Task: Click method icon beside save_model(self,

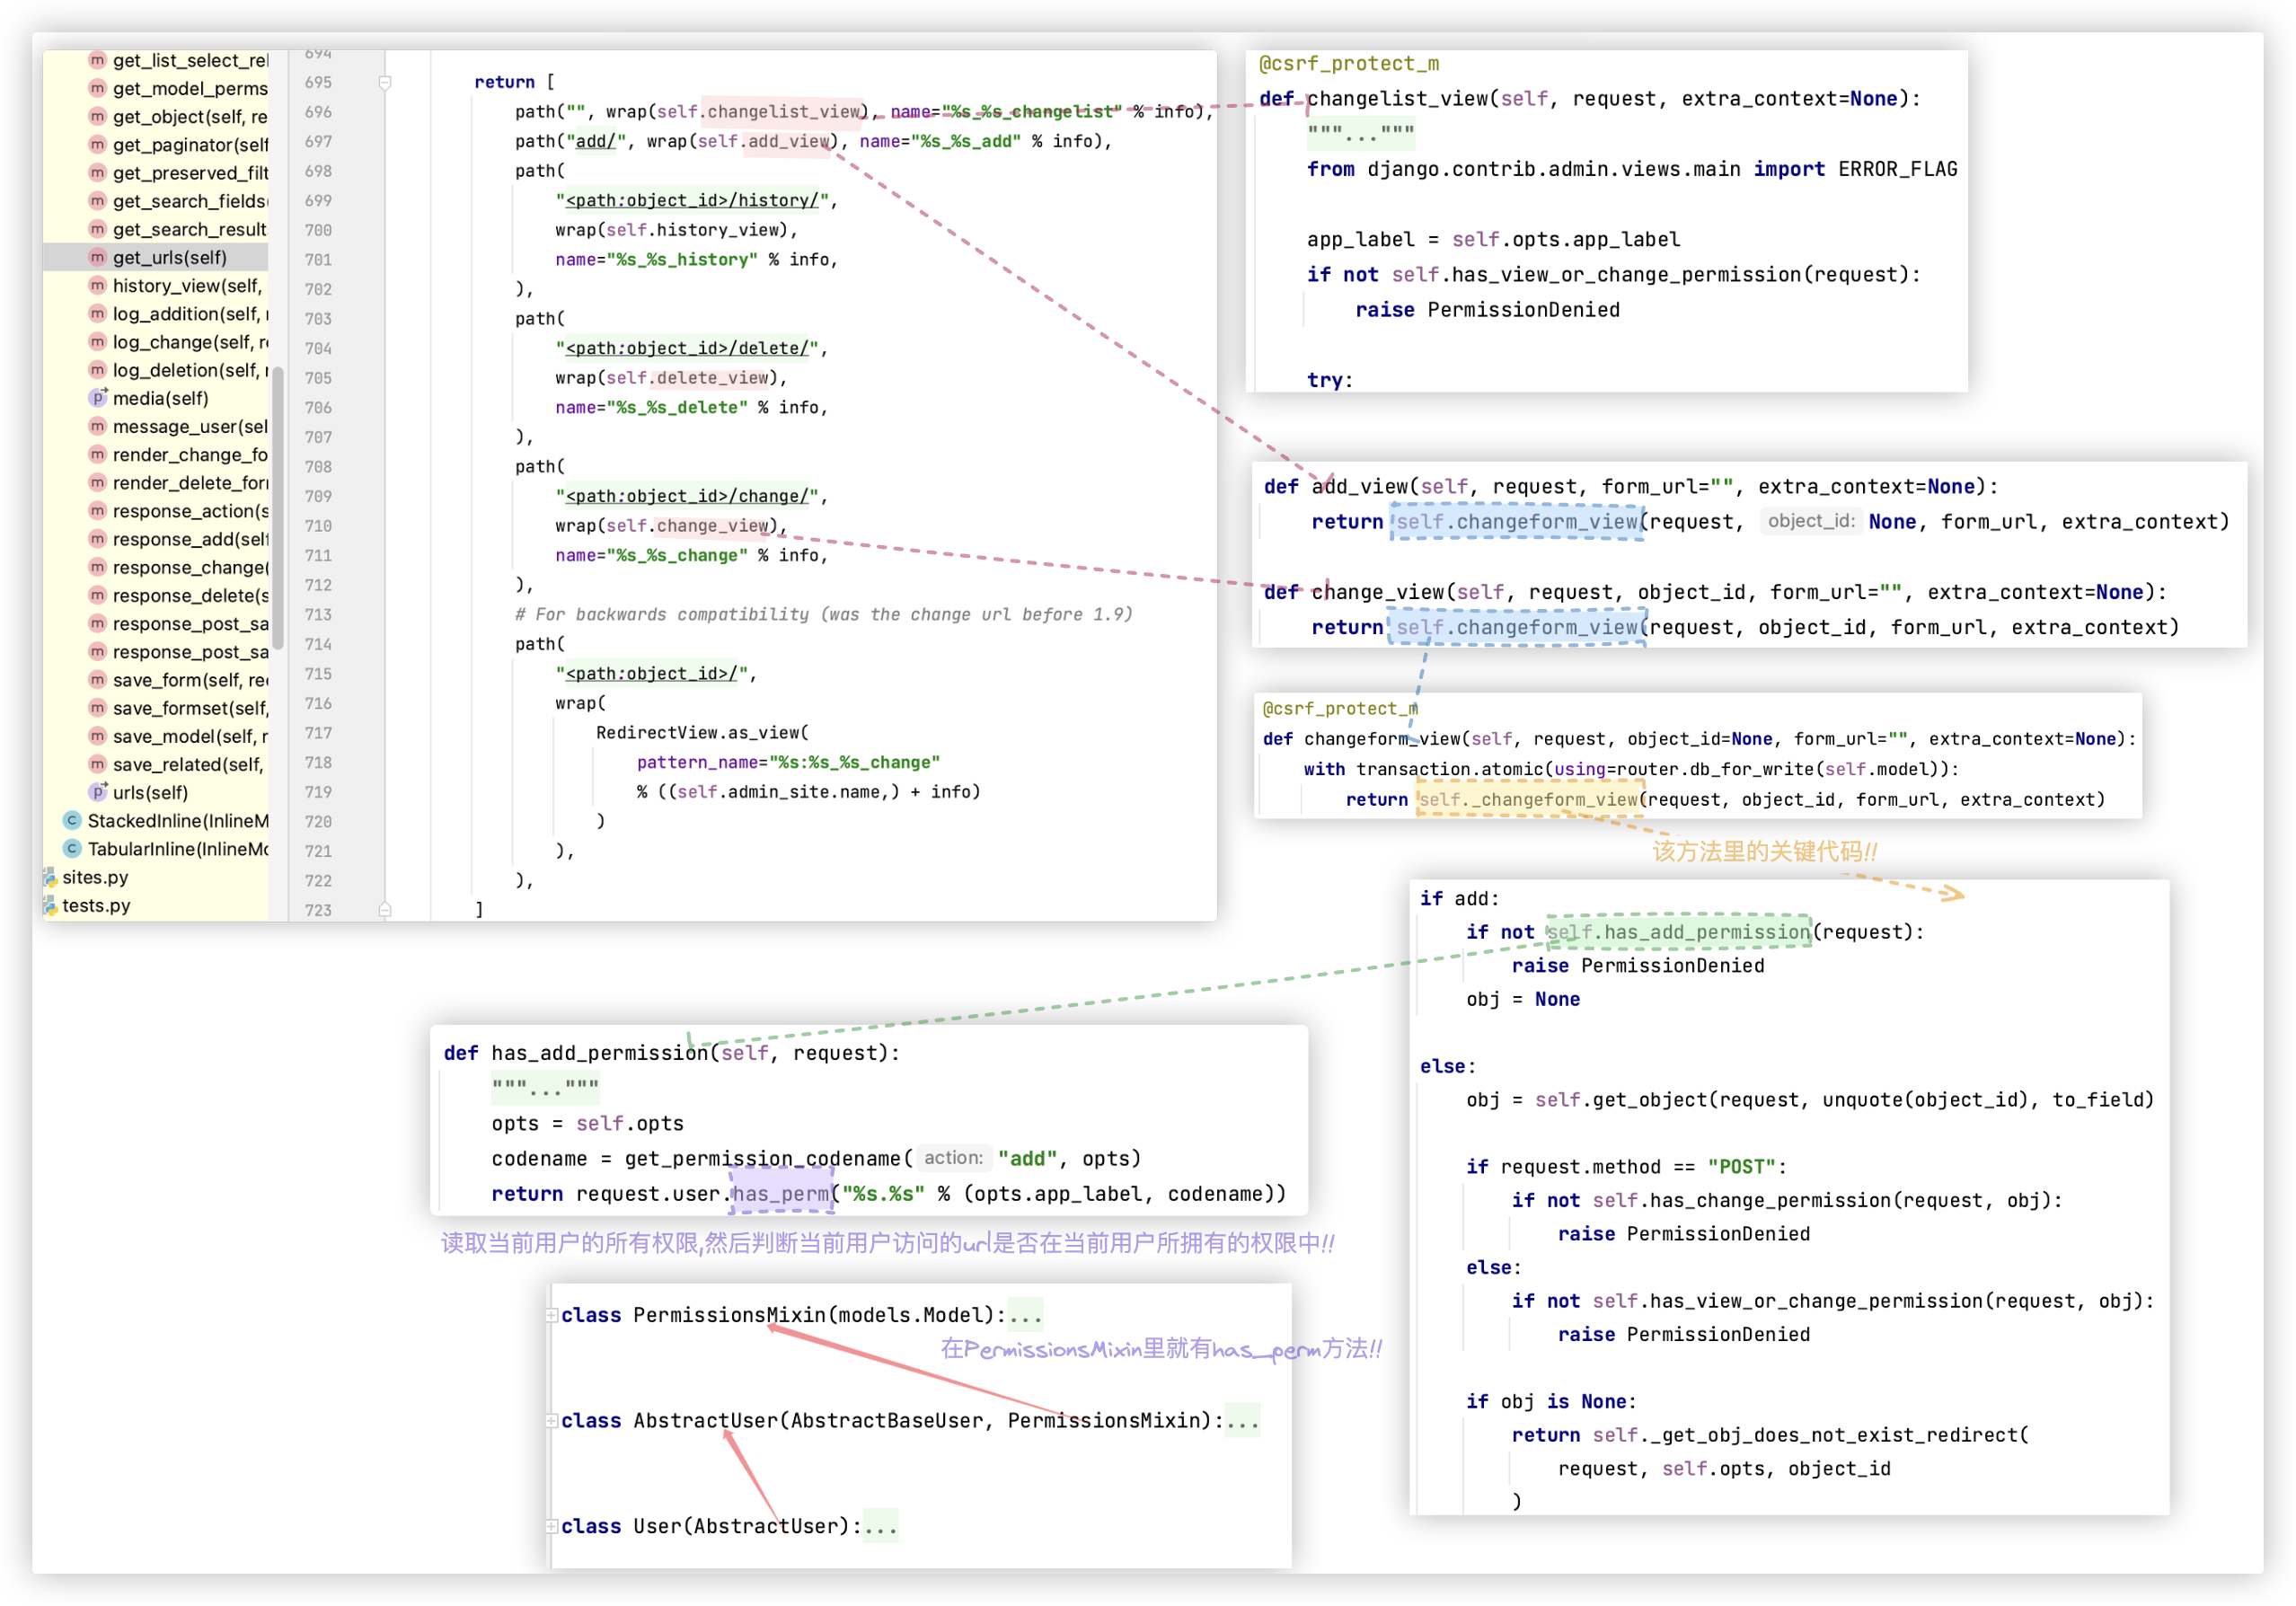Action: coord(97,736)
